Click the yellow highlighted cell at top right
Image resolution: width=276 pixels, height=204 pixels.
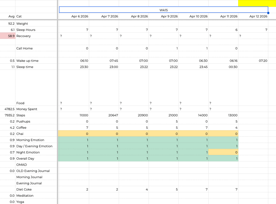click(x=257, y=3)
